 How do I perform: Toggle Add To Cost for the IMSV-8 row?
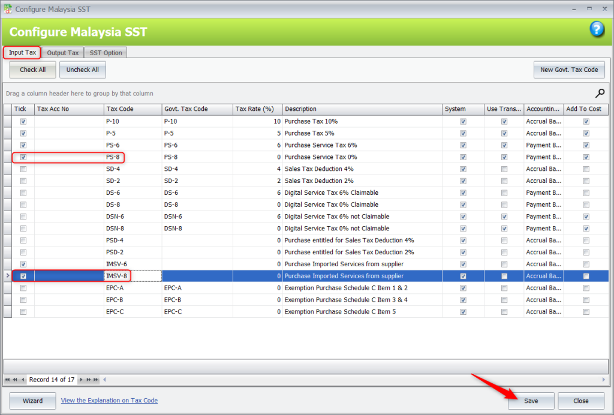(586, 275)
